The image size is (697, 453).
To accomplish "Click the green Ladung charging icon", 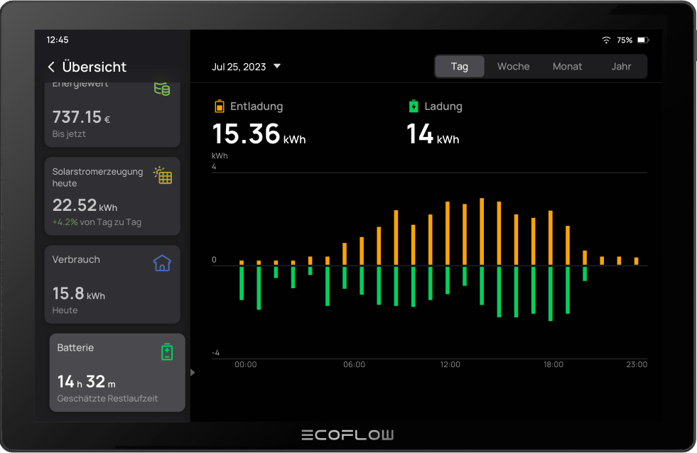I will coord(414,107).
